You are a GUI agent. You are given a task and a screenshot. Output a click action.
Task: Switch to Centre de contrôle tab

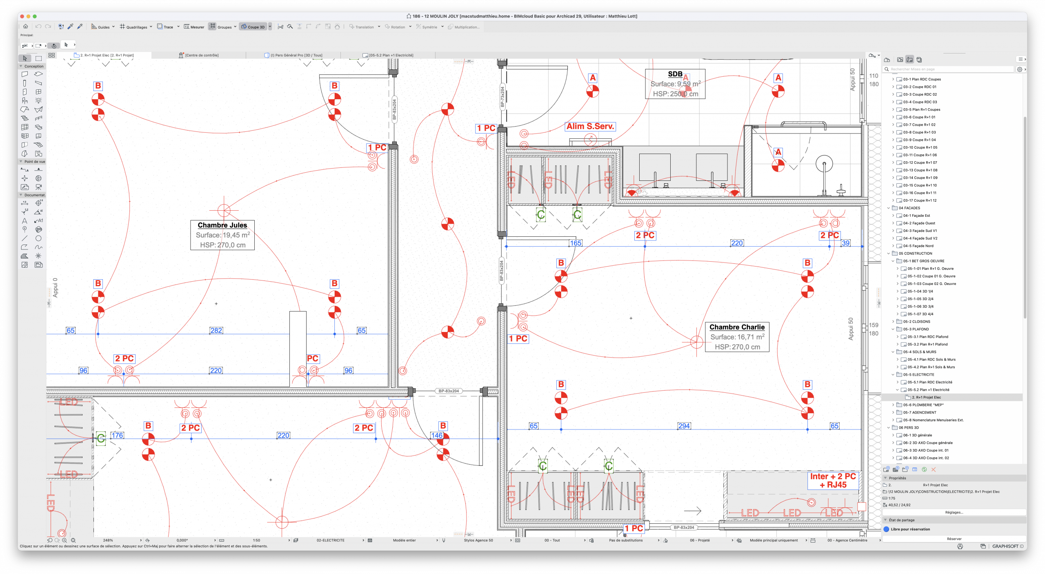[201, 55]
